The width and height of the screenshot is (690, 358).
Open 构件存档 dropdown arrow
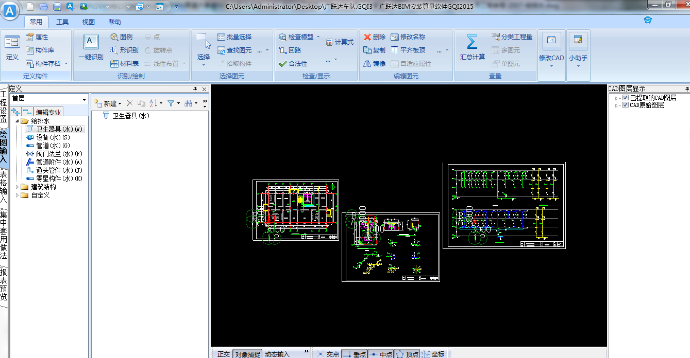coord(66,64)
